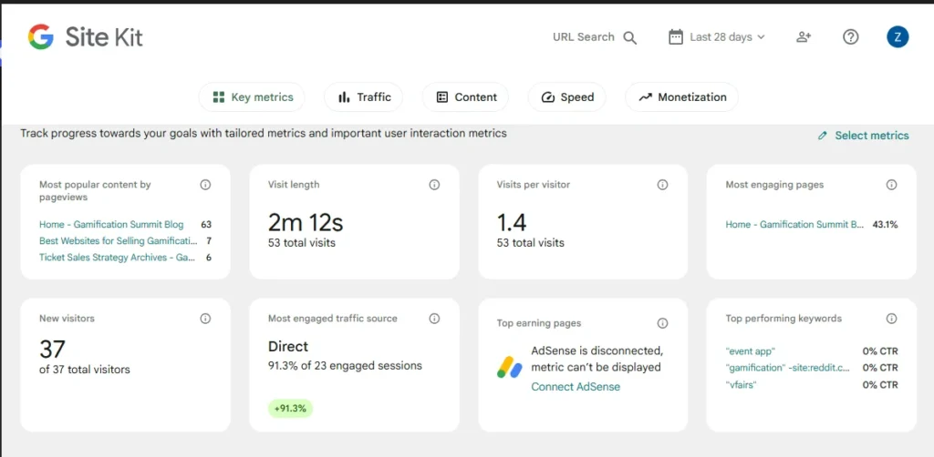Show info for New visitors card
Image resolution: width=934 pixels, height=457 pixels.
[x=205, y=319]
